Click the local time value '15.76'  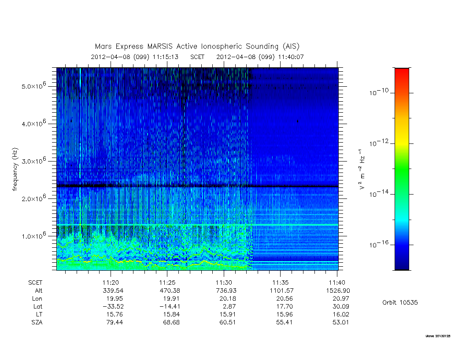115,314
